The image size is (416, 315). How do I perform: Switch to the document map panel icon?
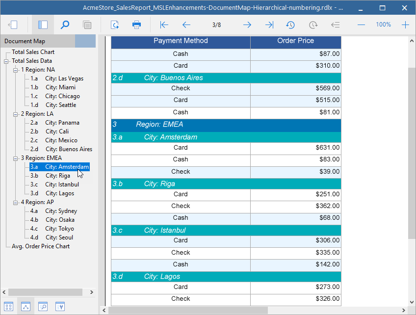26,307
